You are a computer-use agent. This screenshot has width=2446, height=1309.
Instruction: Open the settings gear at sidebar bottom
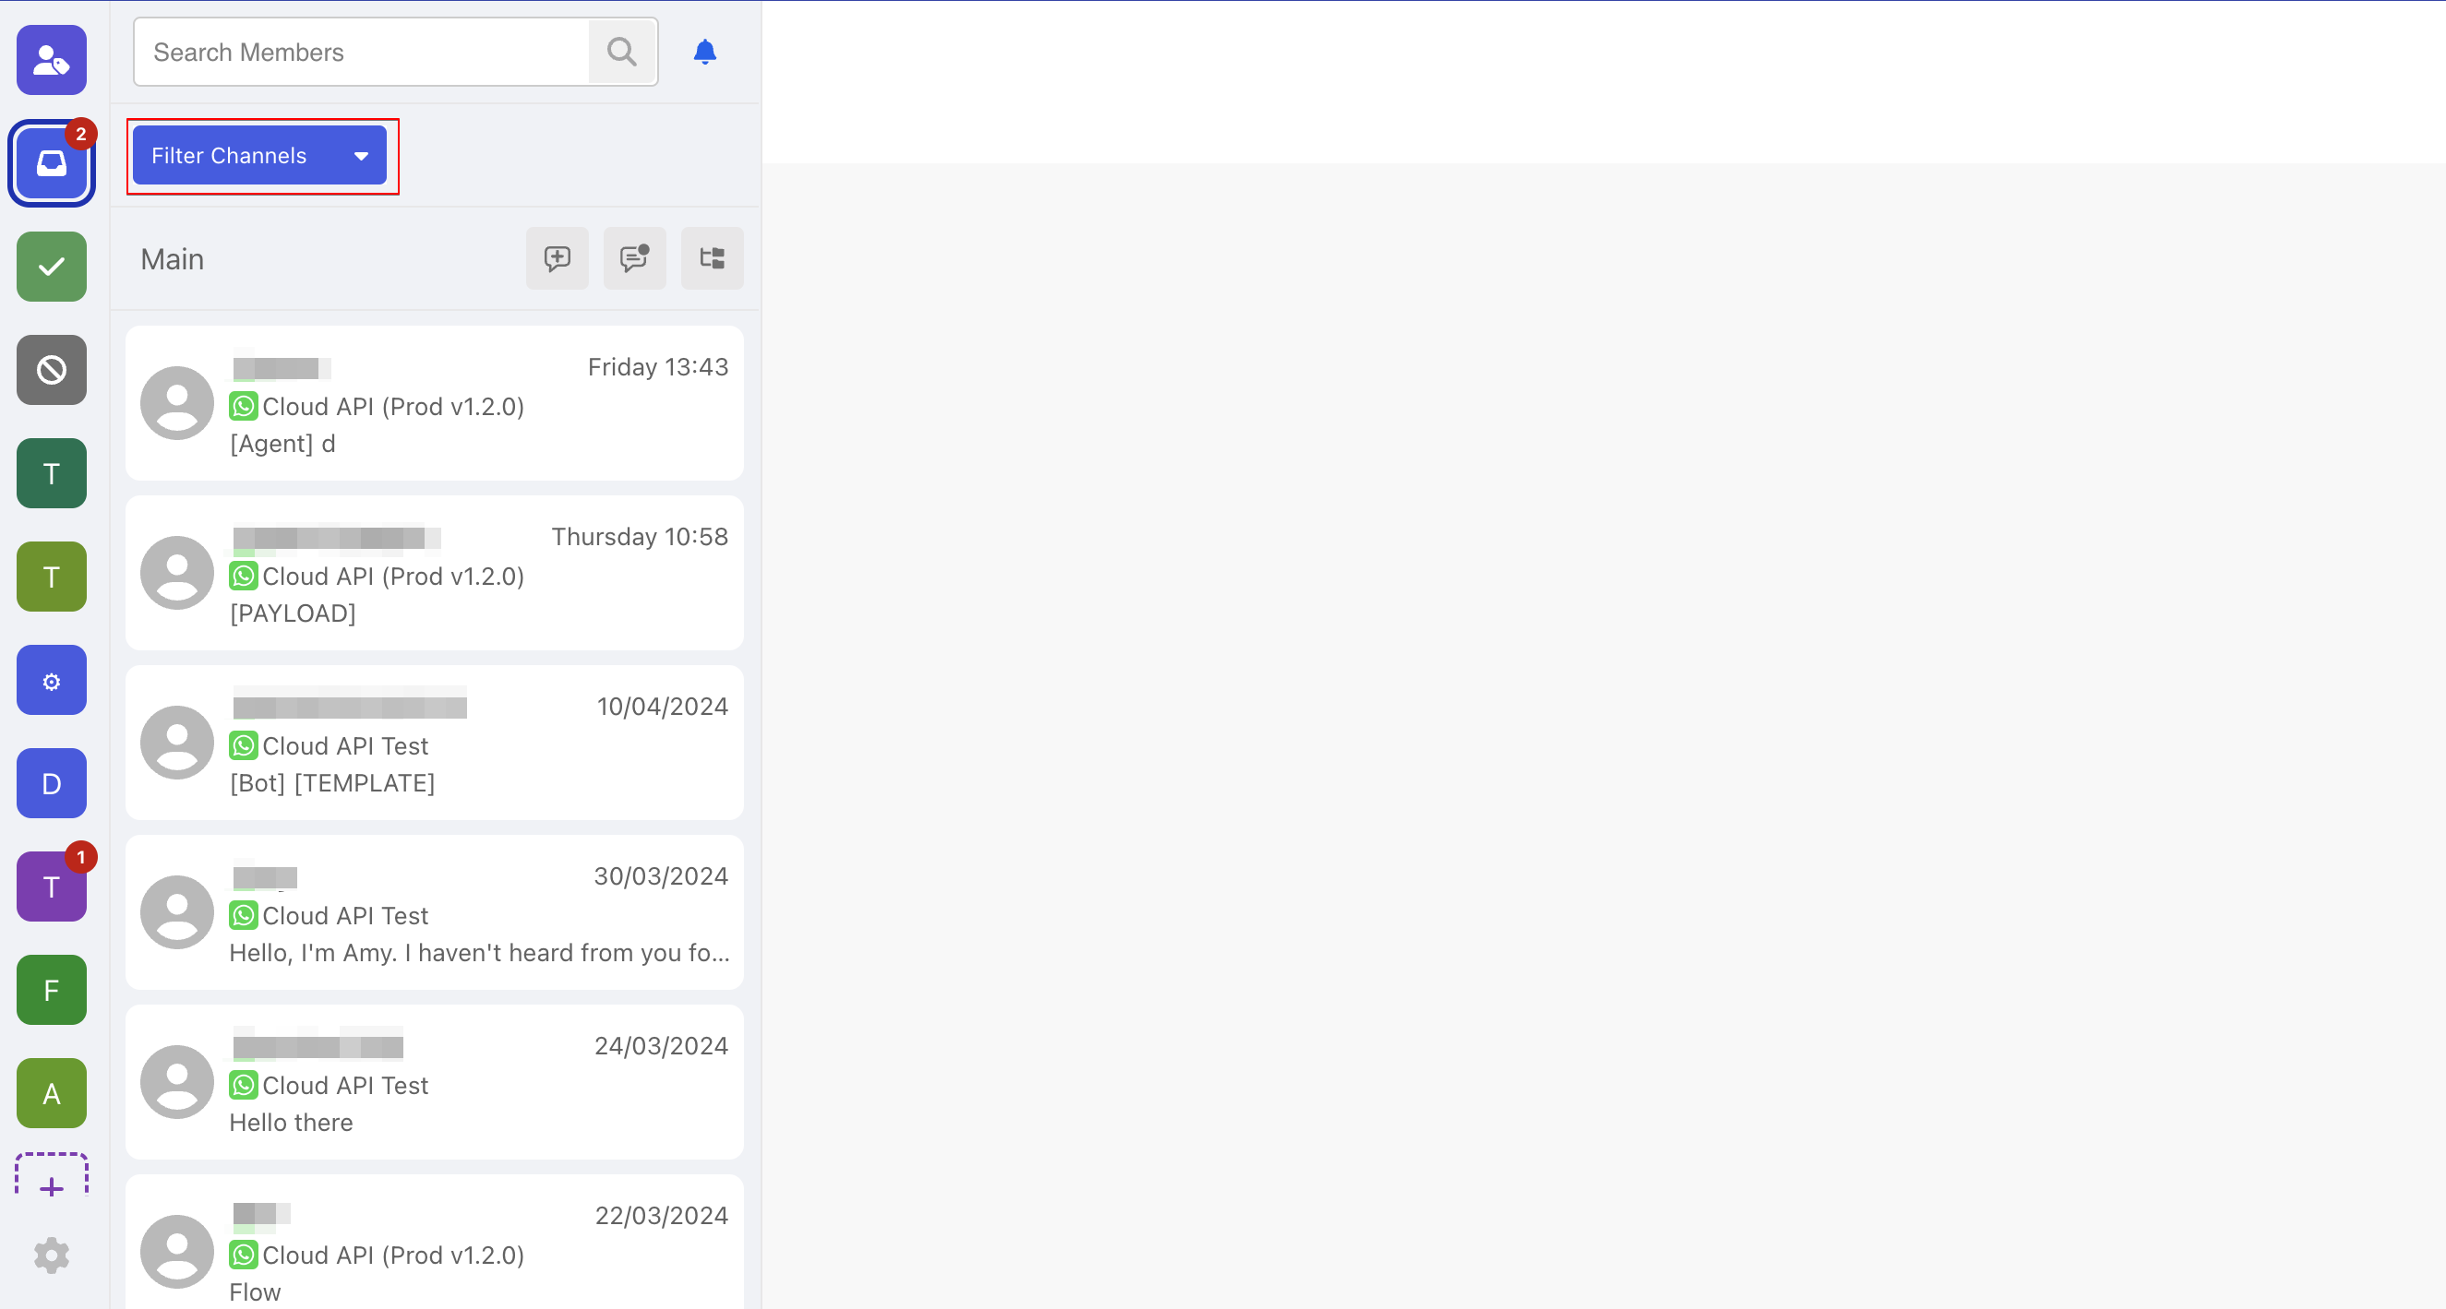(x=52, y=1255)
